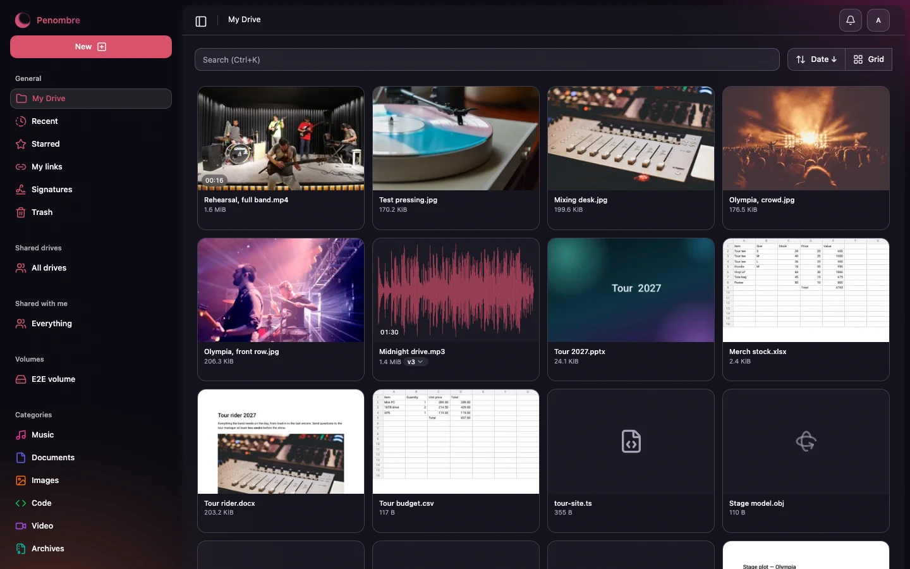Switch the Grid view toggle
Screen dimensions: 910x569
tap(868, 59)
